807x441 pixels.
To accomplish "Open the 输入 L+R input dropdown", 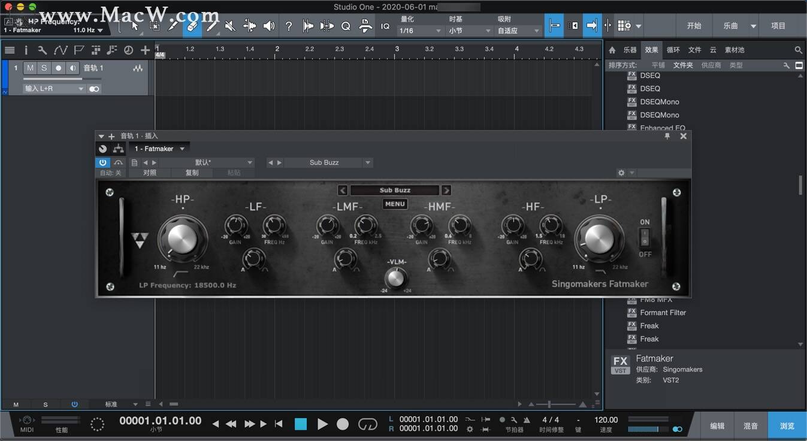I will click(55, 89).
